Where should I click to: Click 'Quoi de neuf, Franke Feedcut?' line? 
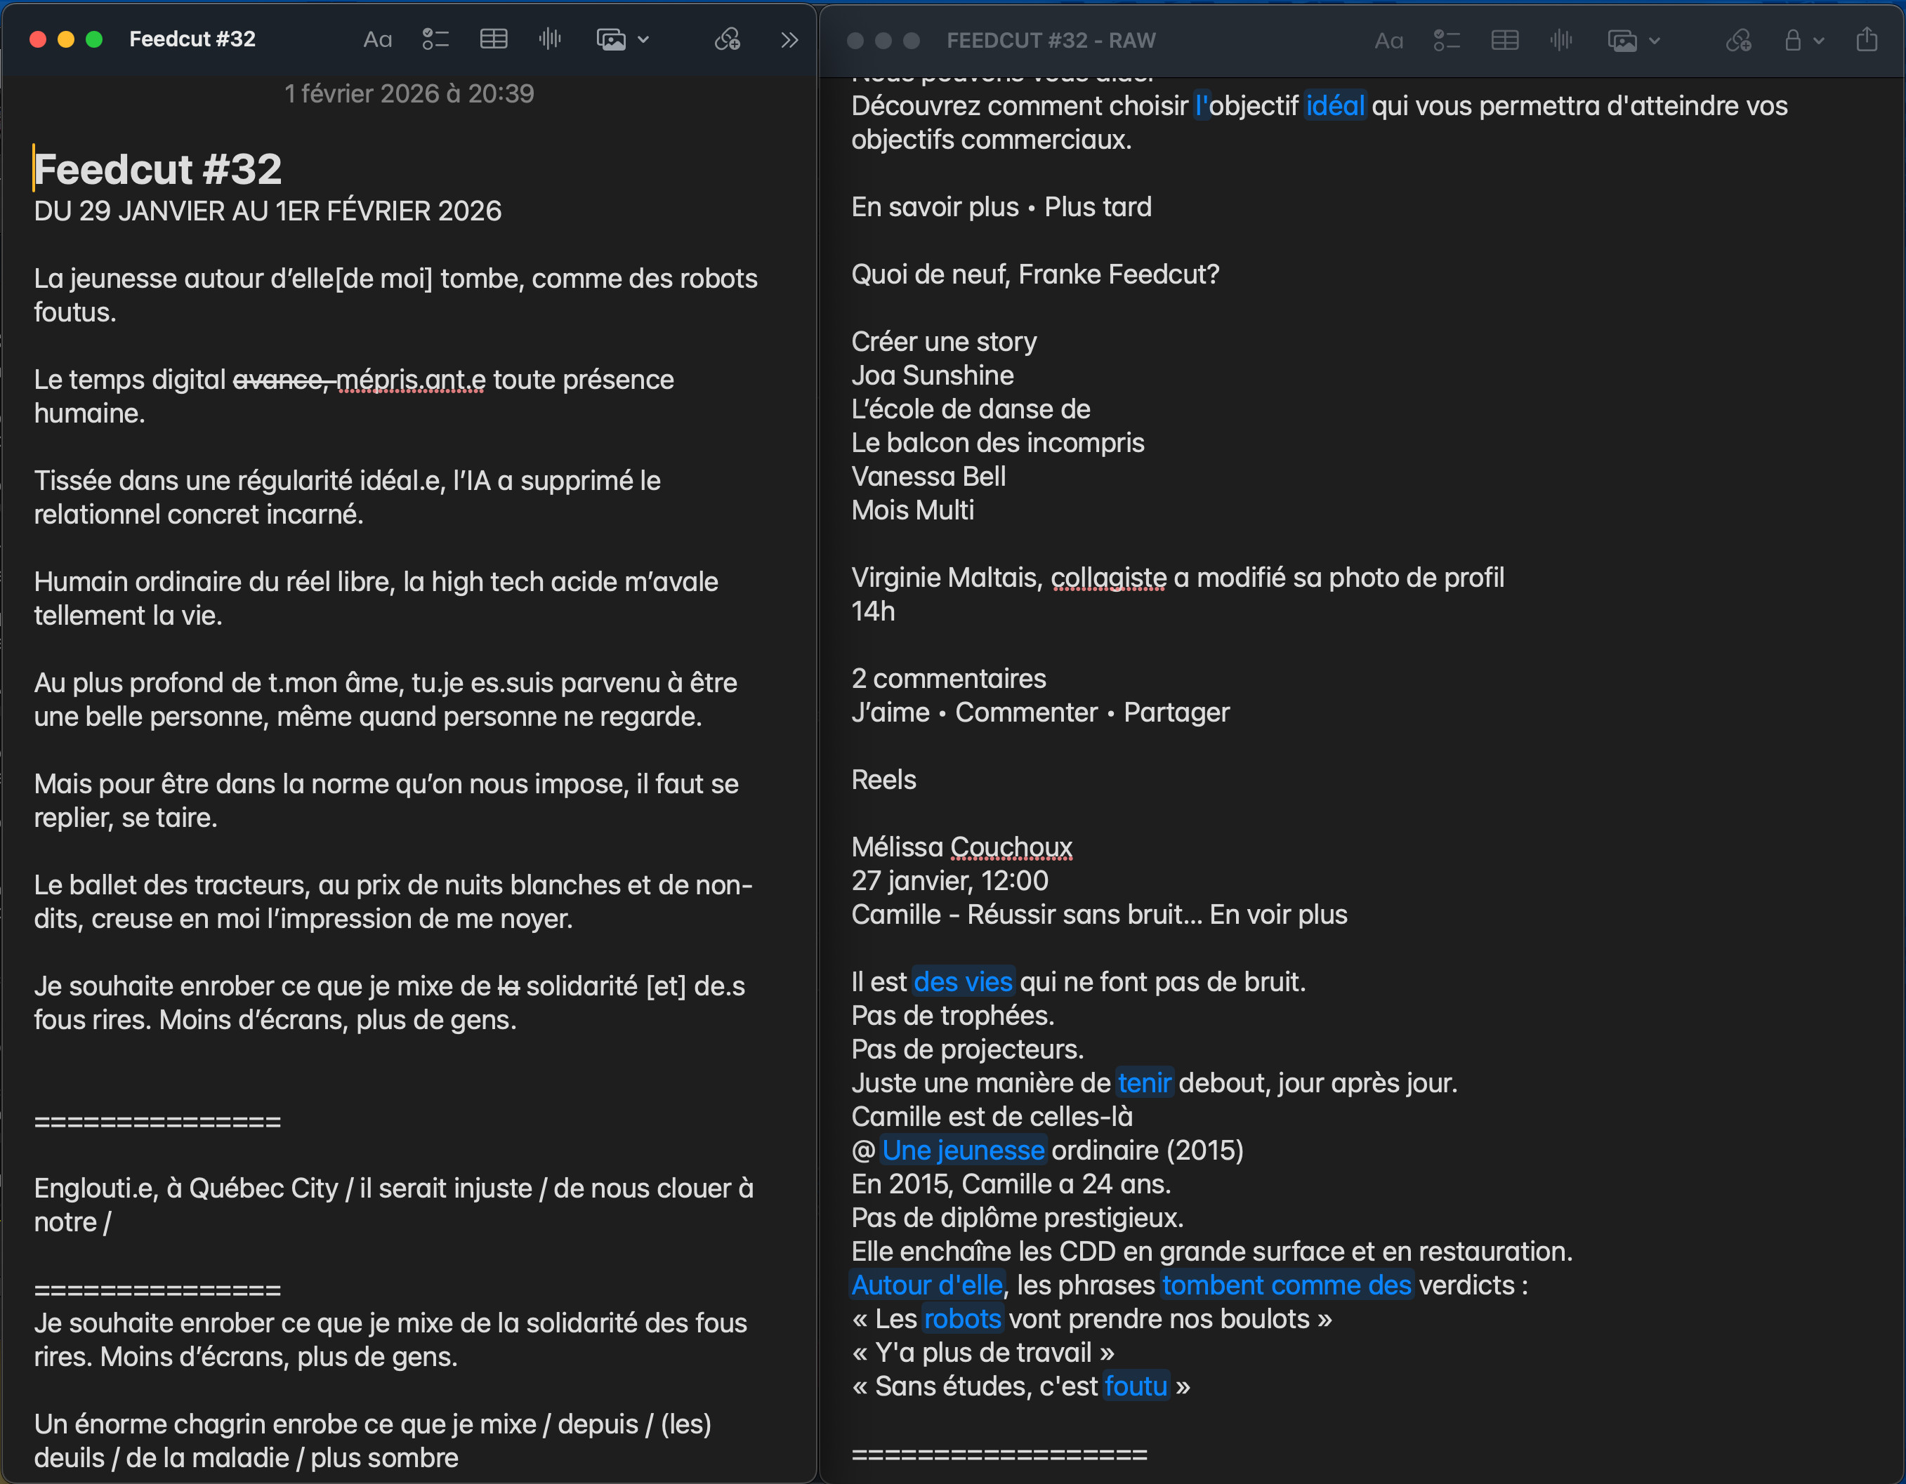click(1035, 274)
